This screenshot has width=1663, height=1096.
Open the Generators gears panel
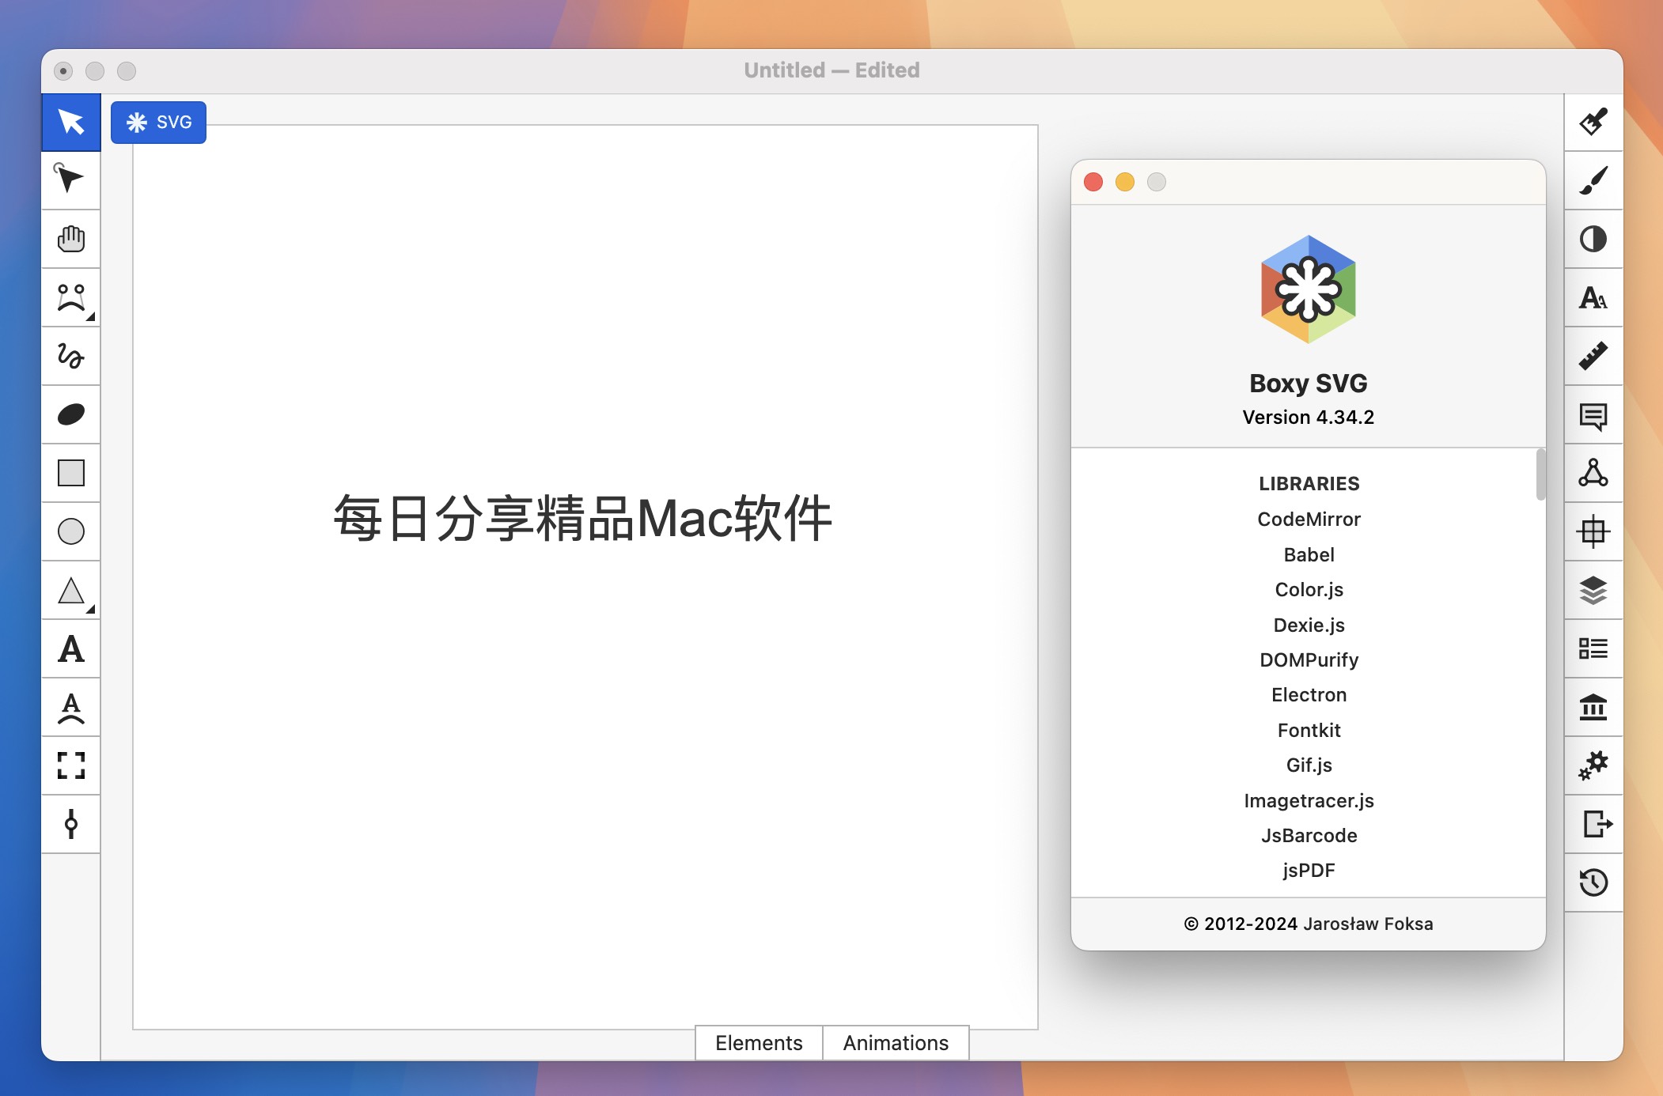pyautogui.click(x=1593, y=765)
